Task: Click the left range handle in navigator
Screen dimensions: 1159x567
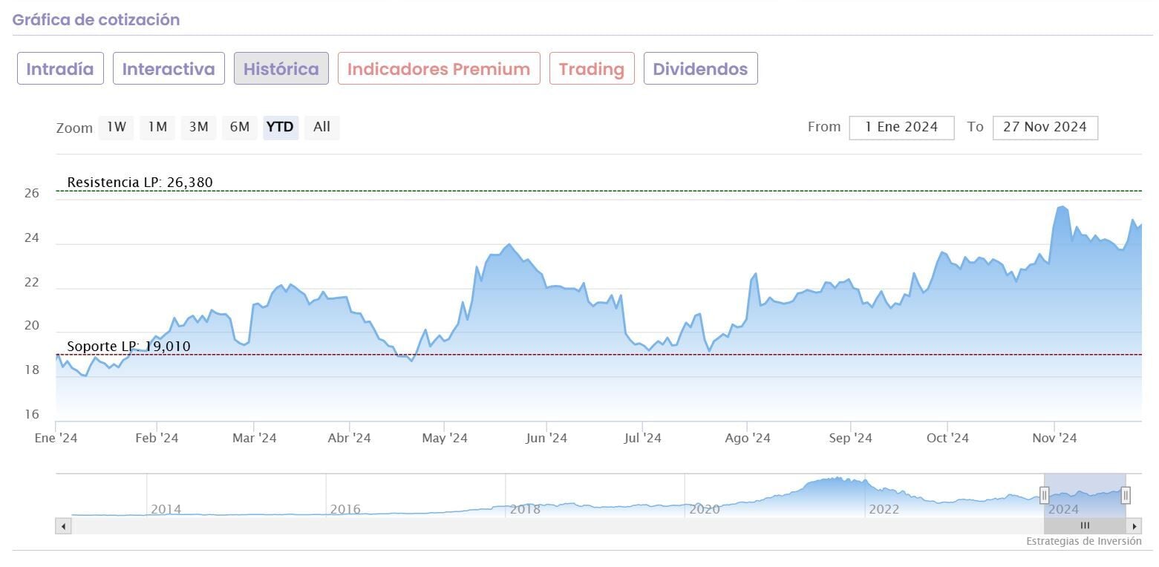Action: (1044, 495)
